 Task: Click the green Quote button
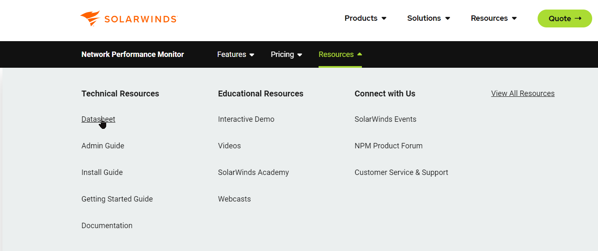click(x=565, y=18)
